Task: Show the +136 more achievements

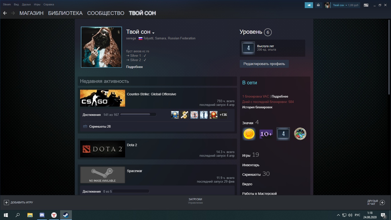Action: click(223, 115)
